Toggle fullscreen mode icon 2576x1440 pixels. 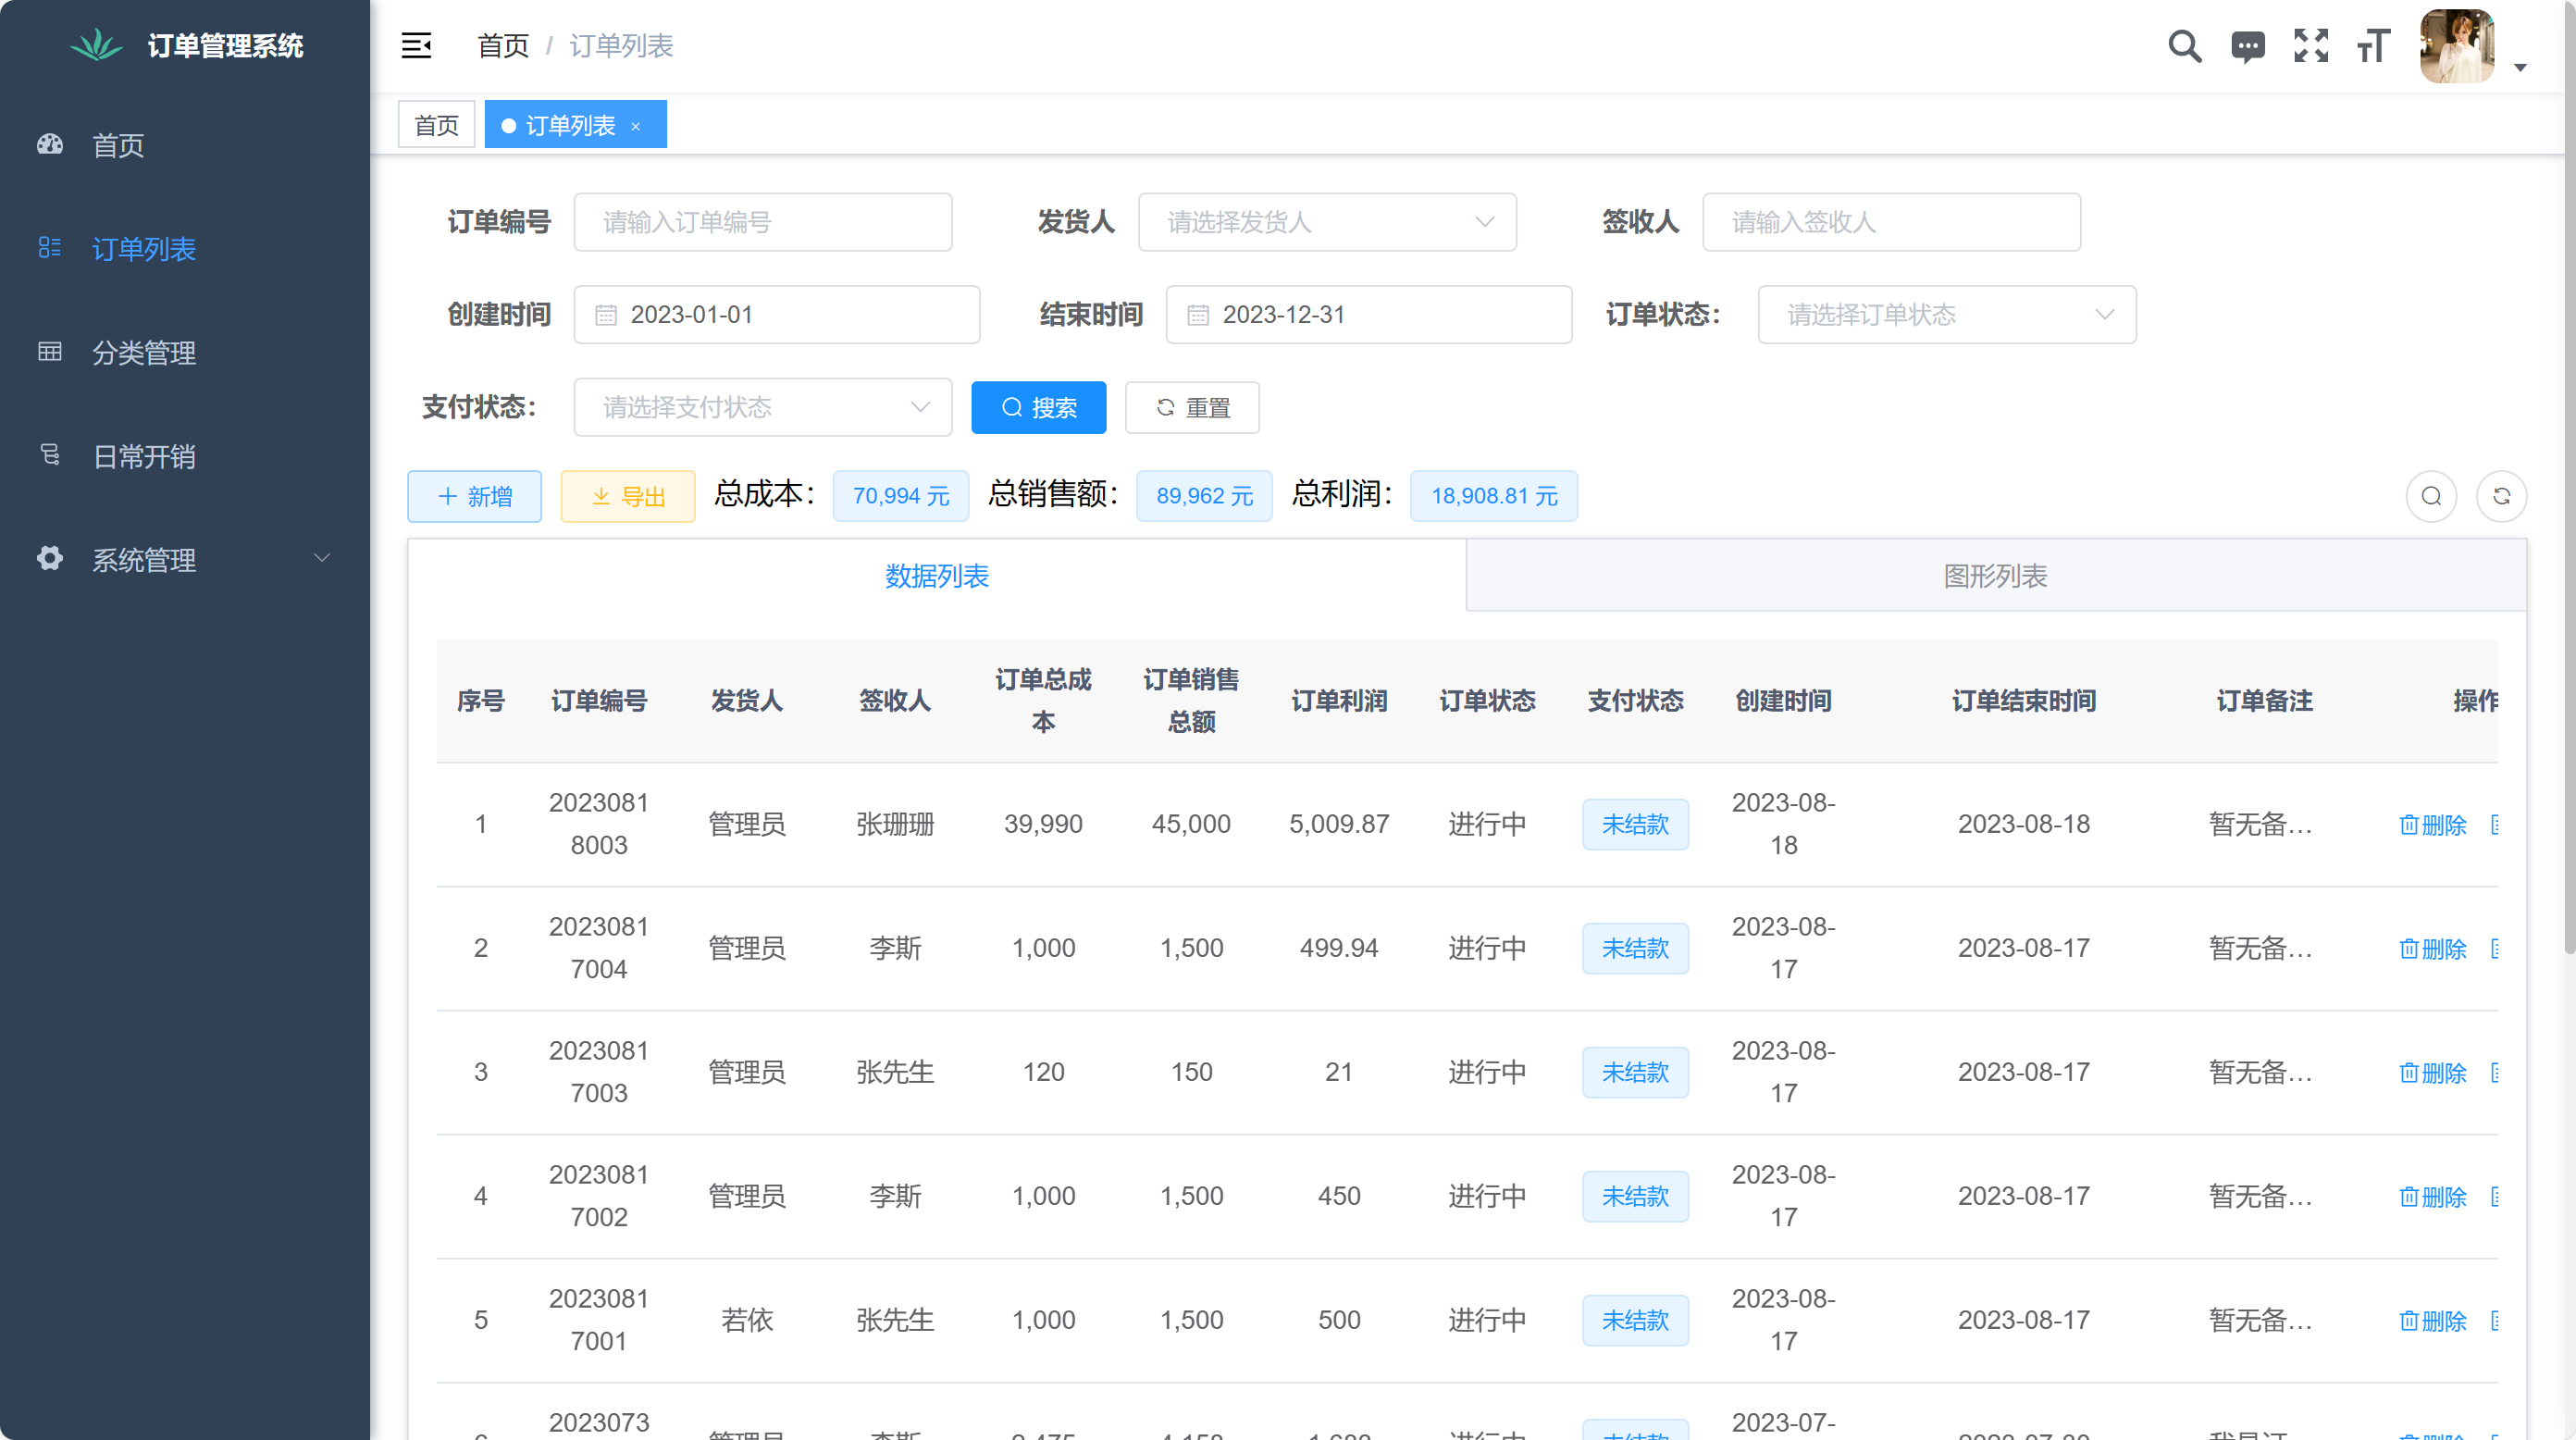(2311, 46)
